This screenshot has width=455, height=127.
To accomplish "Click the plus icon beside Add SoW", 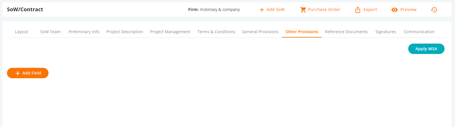I will [x=262, y=10].
